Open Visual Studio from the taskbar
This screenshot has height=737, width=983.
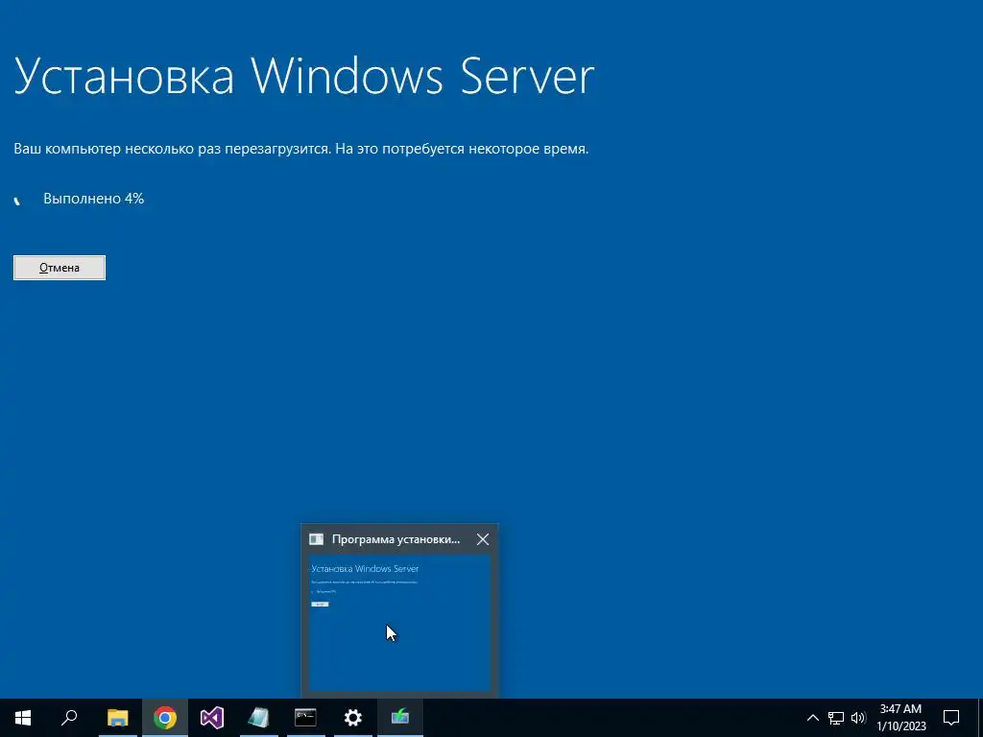[212, 718]
